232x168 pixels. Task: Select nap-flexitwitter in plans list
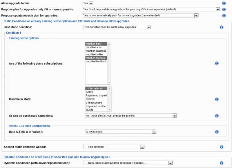pyautogui.click(x=96, y=54)
